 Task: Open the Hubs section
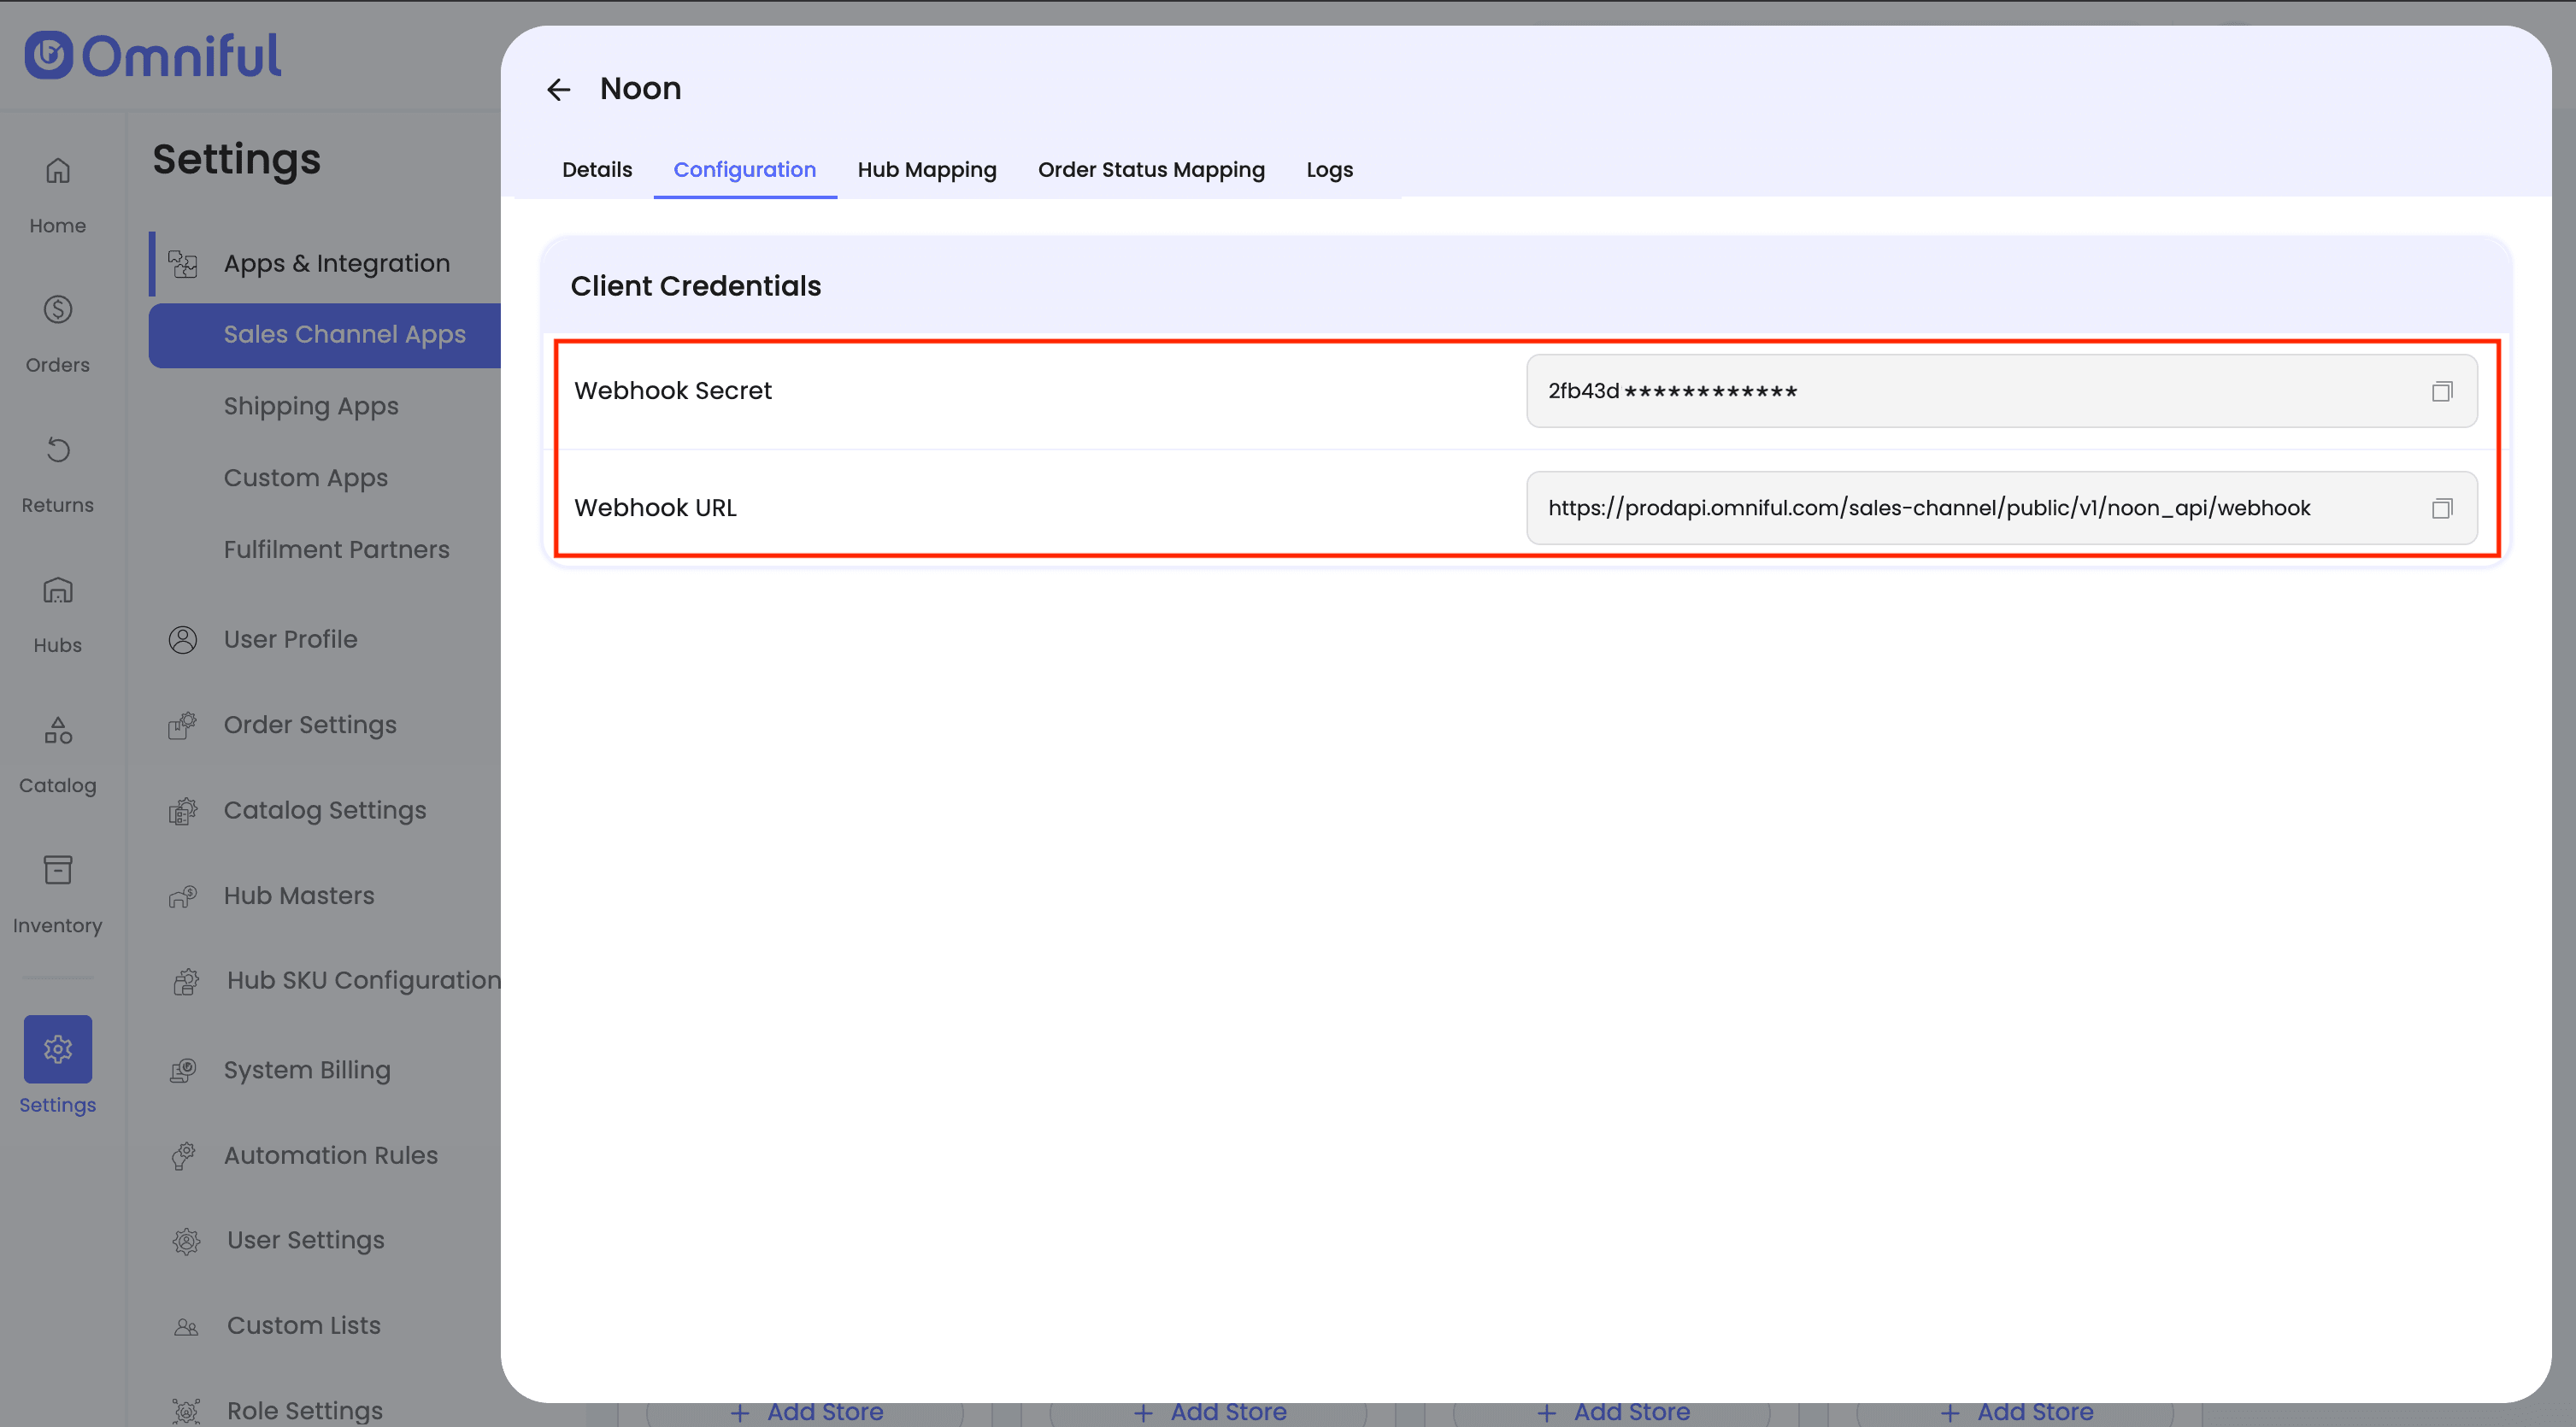(58, 615)
